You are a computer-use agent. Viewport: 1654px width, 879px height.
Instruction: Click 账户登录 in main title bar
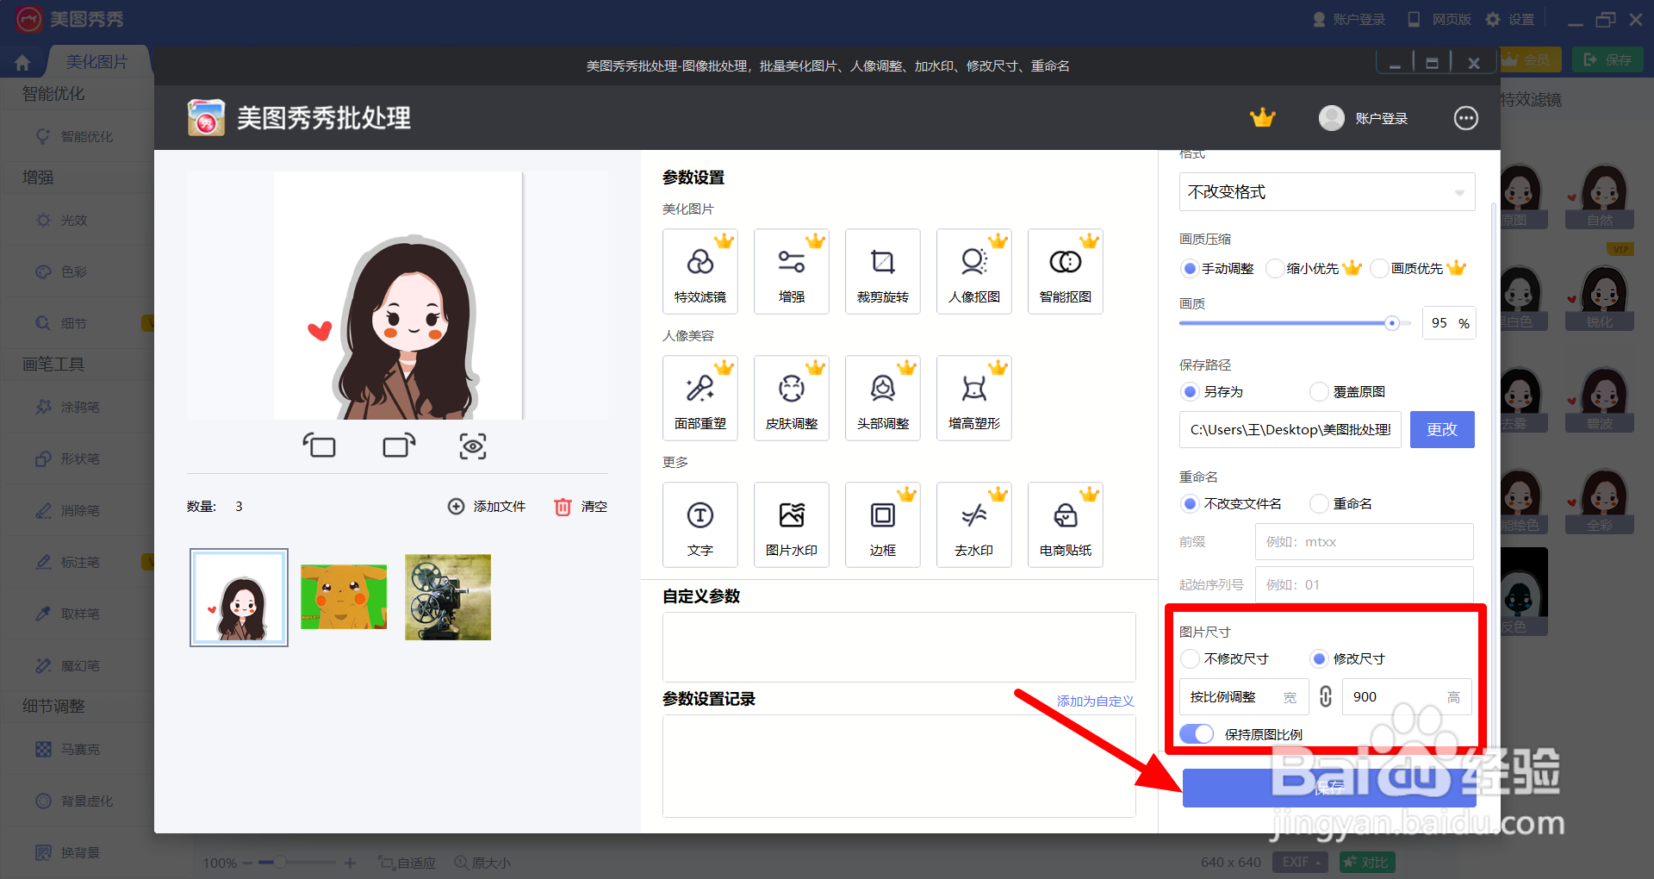[x=1349, y=19]
